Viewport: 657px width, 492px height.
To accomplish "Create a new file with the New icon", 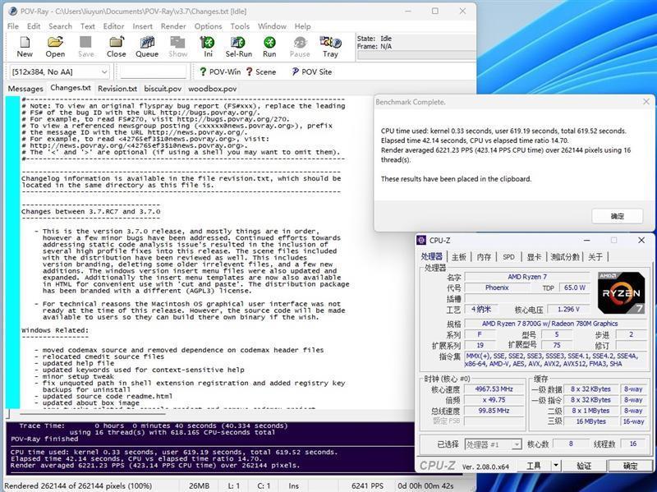I will [x=25, y=45].
